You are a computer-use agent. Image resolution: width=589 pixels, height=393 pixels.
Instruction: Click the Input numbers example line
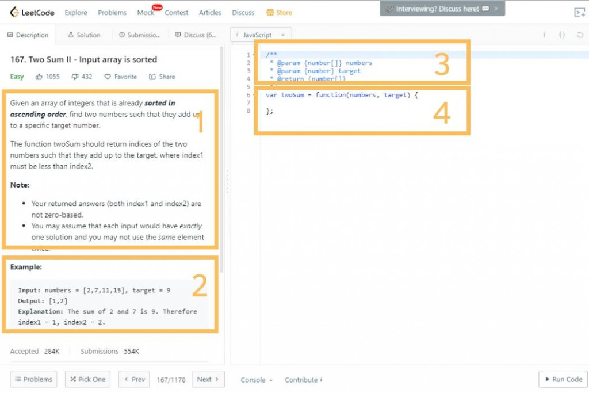[x=94, y=290]
